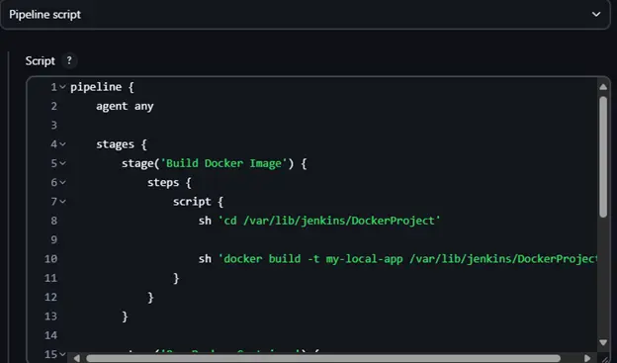Fold the script block on line 7
The width and height of the screenshot is (617, 363).
coord(62,202)
